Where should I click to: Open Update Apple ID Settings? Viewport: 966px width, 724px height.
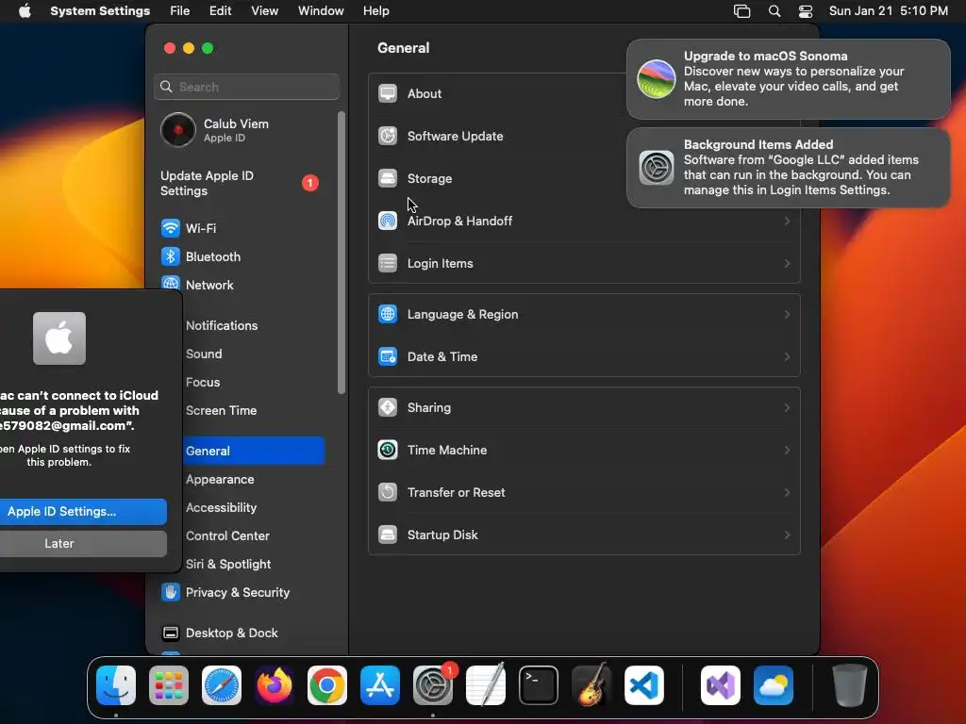(x=240, y=184)
